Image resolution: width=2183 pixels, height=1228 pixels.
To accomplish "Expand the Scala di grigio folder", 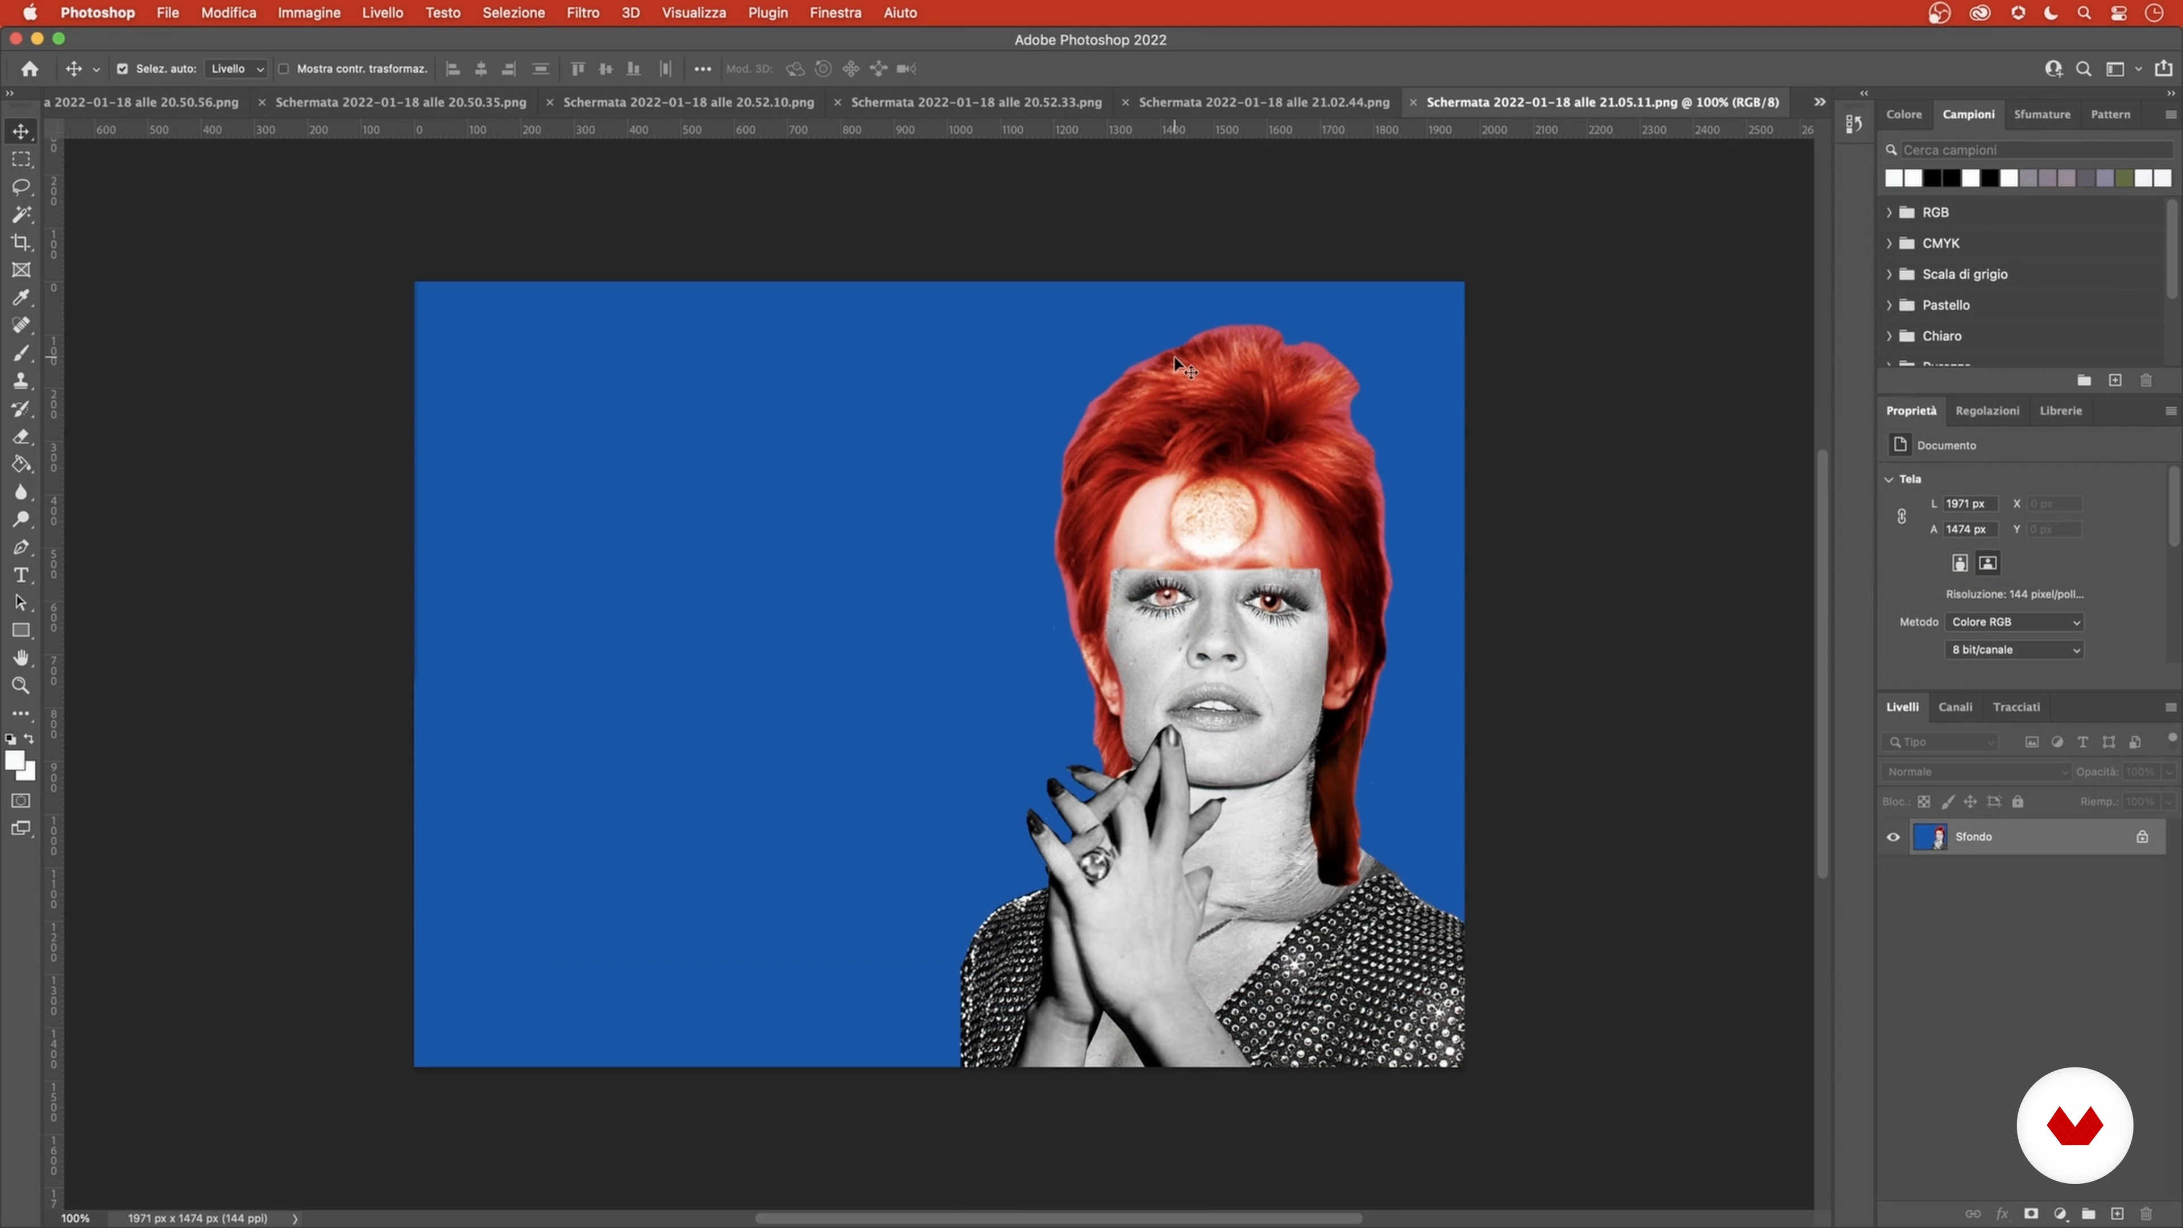I will click(x=1889, y=273).
